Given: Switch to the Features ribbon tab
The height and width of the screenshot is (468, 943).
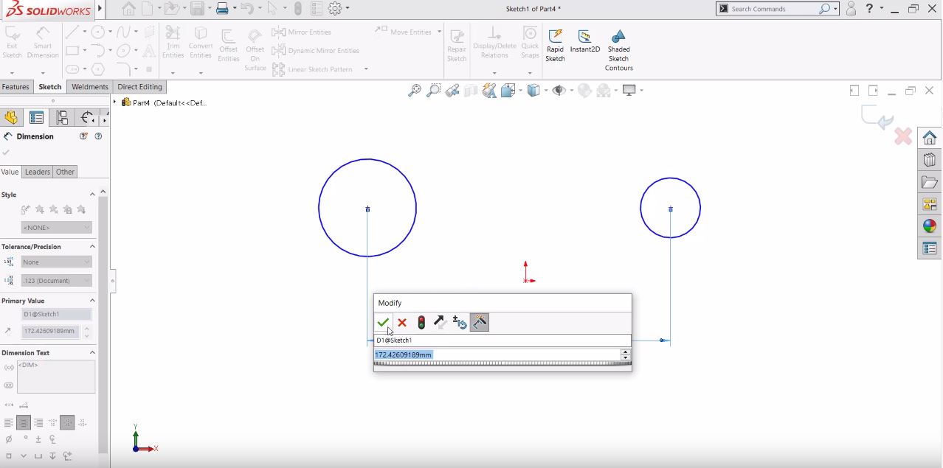Looking at the screenshot, I should point(16,86).
